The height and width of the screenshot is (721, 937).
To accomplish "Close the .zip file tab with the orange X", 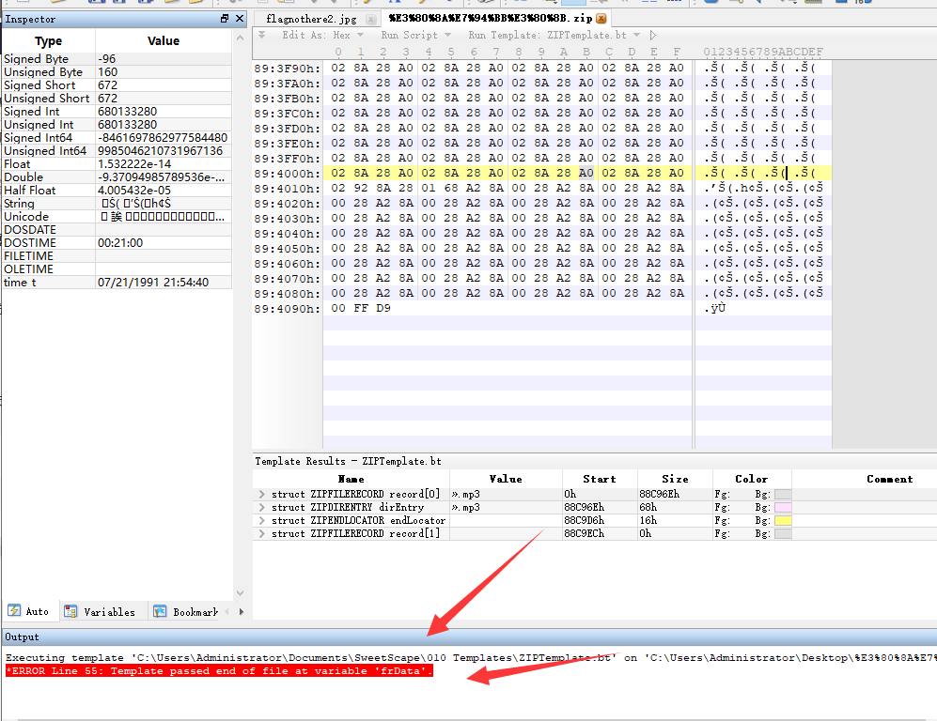I will tap(601, 19).
